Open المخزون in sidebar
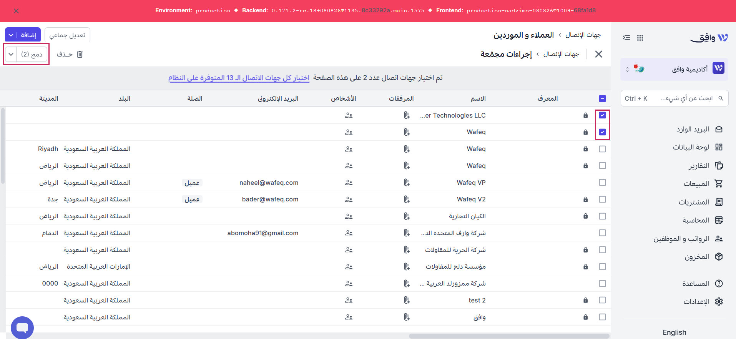The height and width of the screenshot is (339, 736). (704, 257)
